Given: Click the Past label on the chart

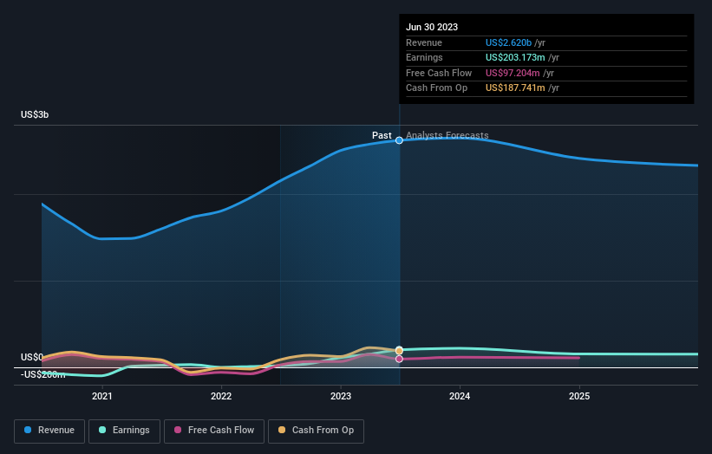Looking at the screenshot, I should 382,135.
